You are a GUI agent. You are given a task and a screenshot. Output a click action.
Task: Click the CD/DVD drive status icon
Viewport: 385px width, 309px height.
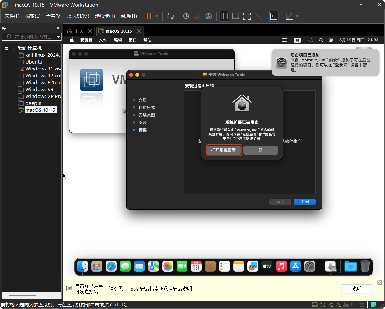click(x=322, y=305)
